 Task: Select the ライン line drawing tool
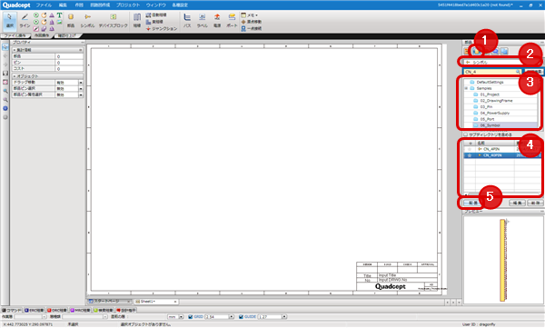click(25, 21)
